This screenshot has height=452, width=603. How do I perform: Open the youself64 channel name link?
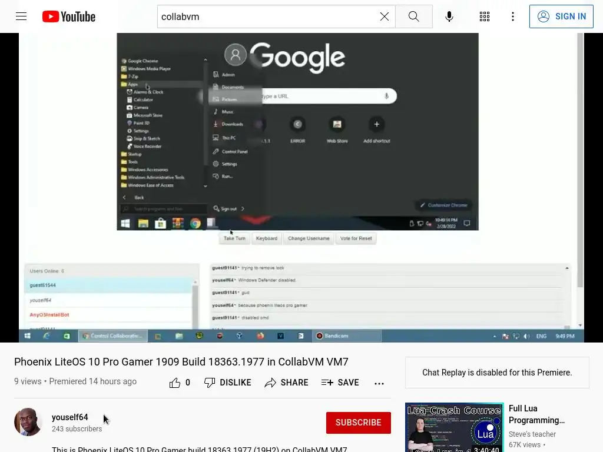coord(70,417)
